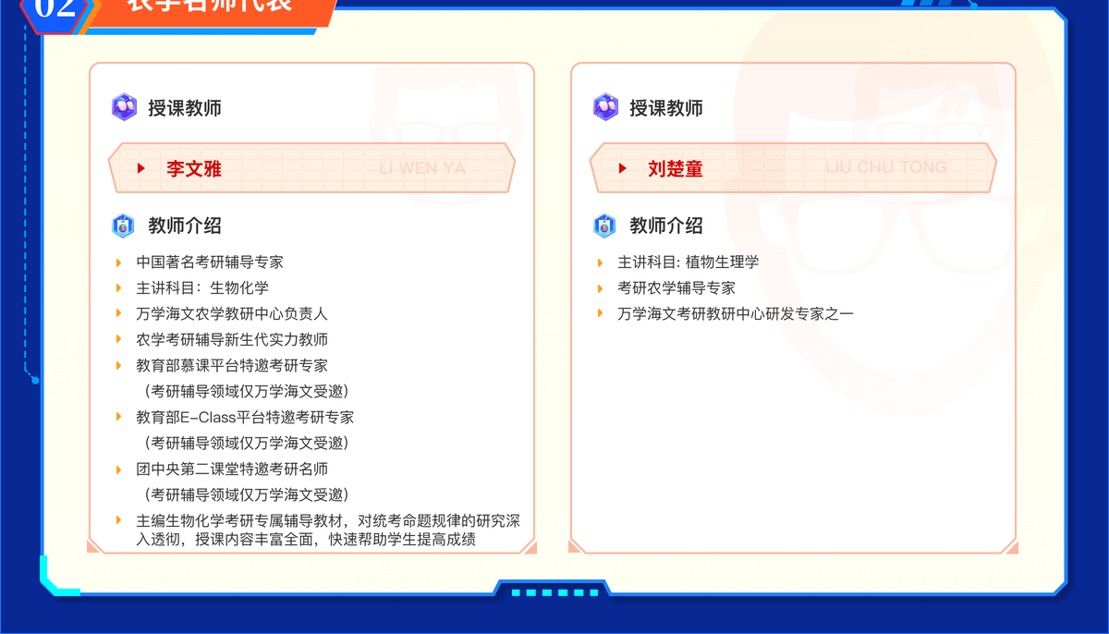Image resolution: width=1109 pixels, height=634 pixels.
Task: Click the orange bullet before 考研农学辅导专家
Action: pos(600,288)
